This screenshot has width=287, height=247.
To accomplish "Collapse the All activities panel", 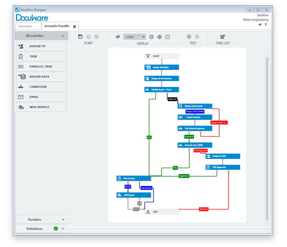I will pyautogui.click(x=63, y=36).
